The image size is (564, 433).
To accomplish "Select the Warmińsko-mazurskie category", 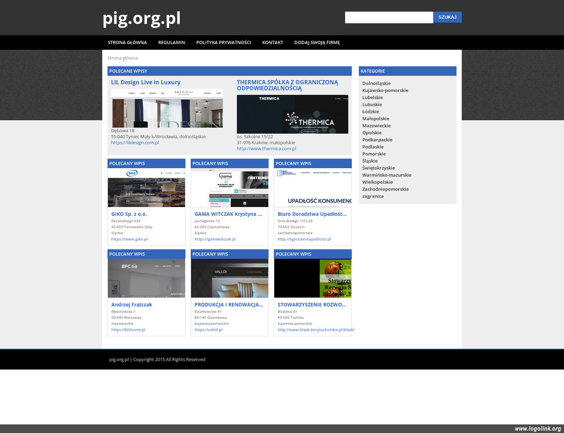I will (x=387, y=175).
